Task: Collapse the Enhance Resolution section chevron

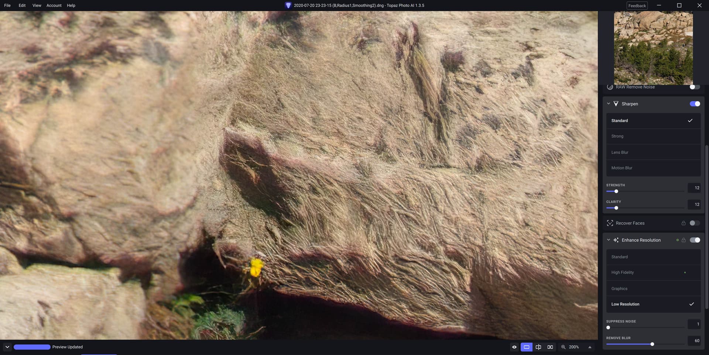Action: 608,240
